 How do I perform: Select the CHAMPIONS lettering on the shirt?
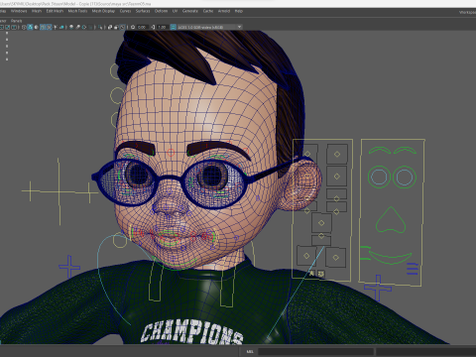pos(191,332)
